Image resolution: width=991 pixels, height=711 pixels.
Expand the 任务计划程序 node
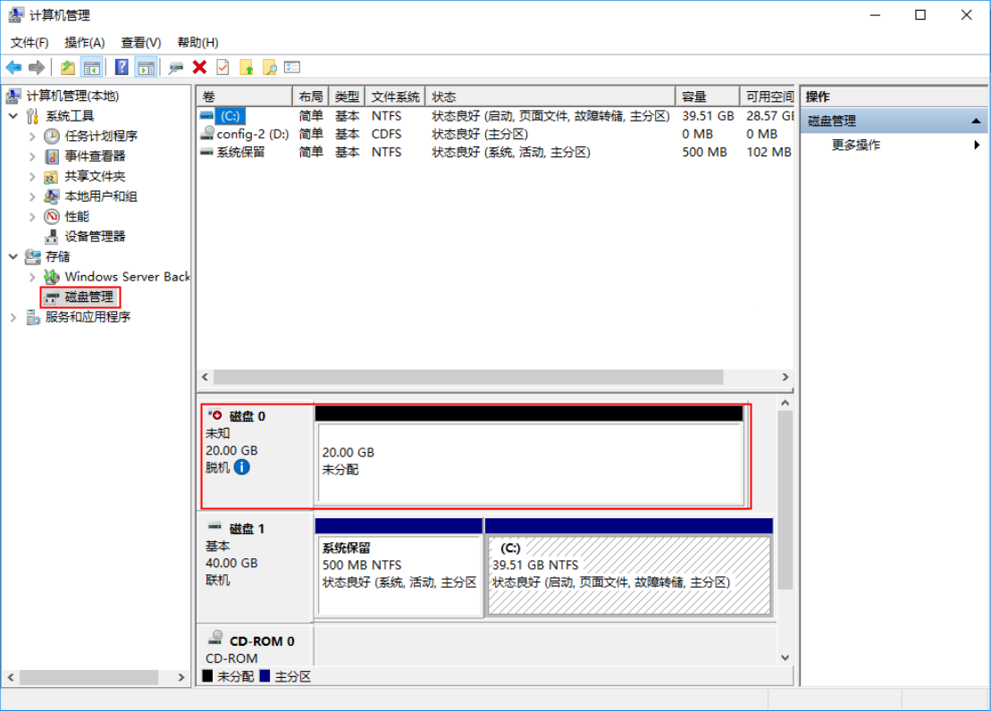point(32,136)
